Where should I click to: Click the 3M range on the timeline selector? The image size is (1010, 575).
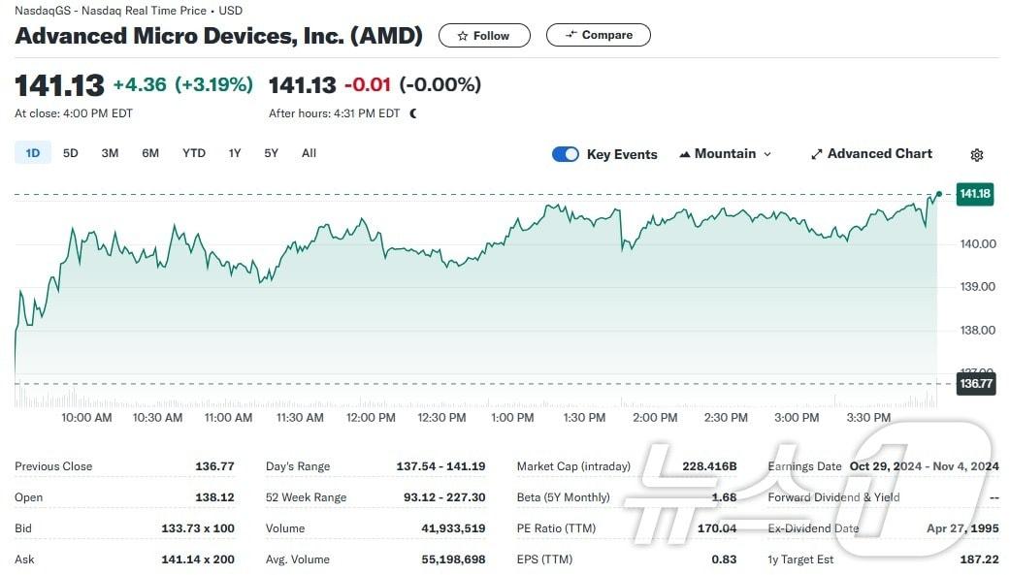pyautogui.click(x=109, y=153)
